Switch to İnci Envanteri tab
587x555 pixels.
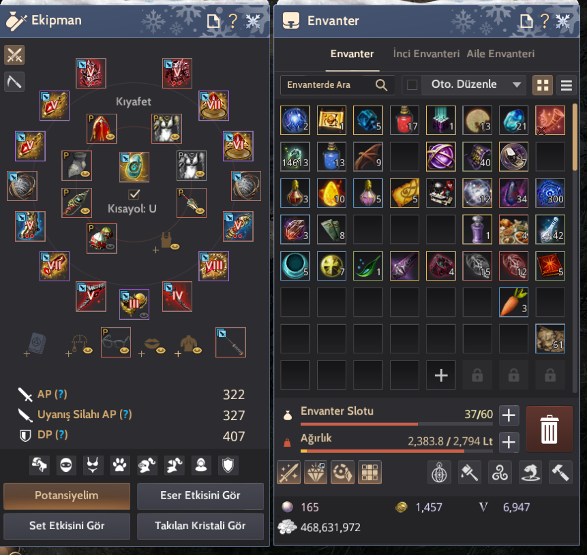[426, 54]
